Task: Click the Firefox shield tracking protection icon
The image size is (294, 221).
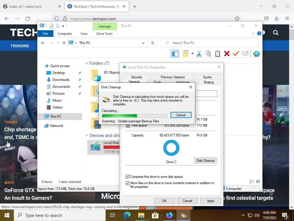Action: 57,19
